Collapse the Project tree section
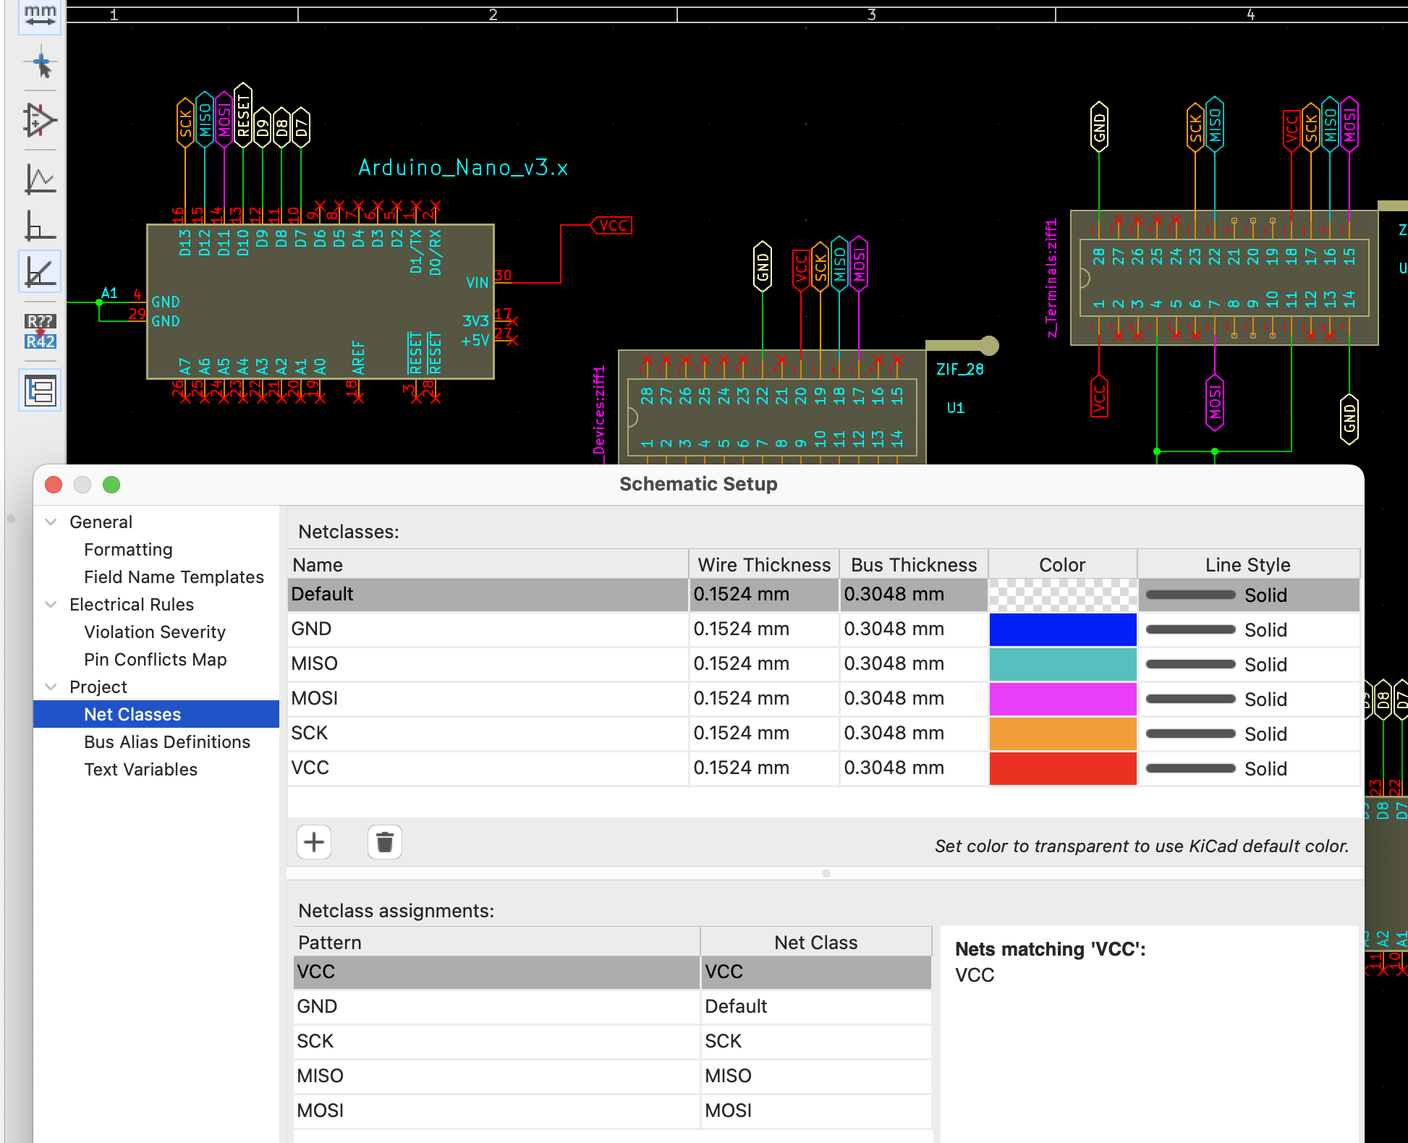 click(51, 687)
